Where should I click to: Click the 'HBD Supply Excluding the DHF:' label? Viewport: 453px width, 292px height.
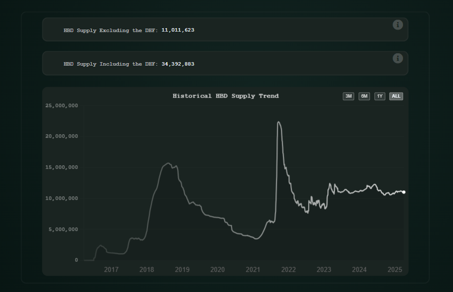point(111,30)
